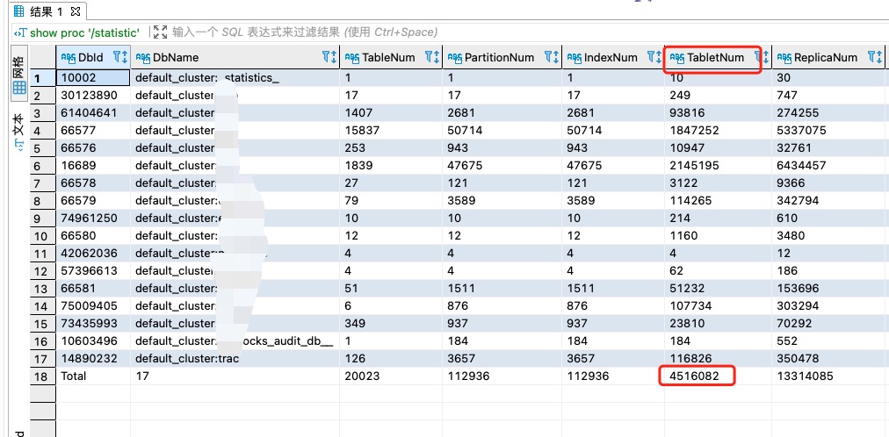This screenshot has width=889, height=437.
Task: Select the 结果 1 results tab
Action: [47, 11]
